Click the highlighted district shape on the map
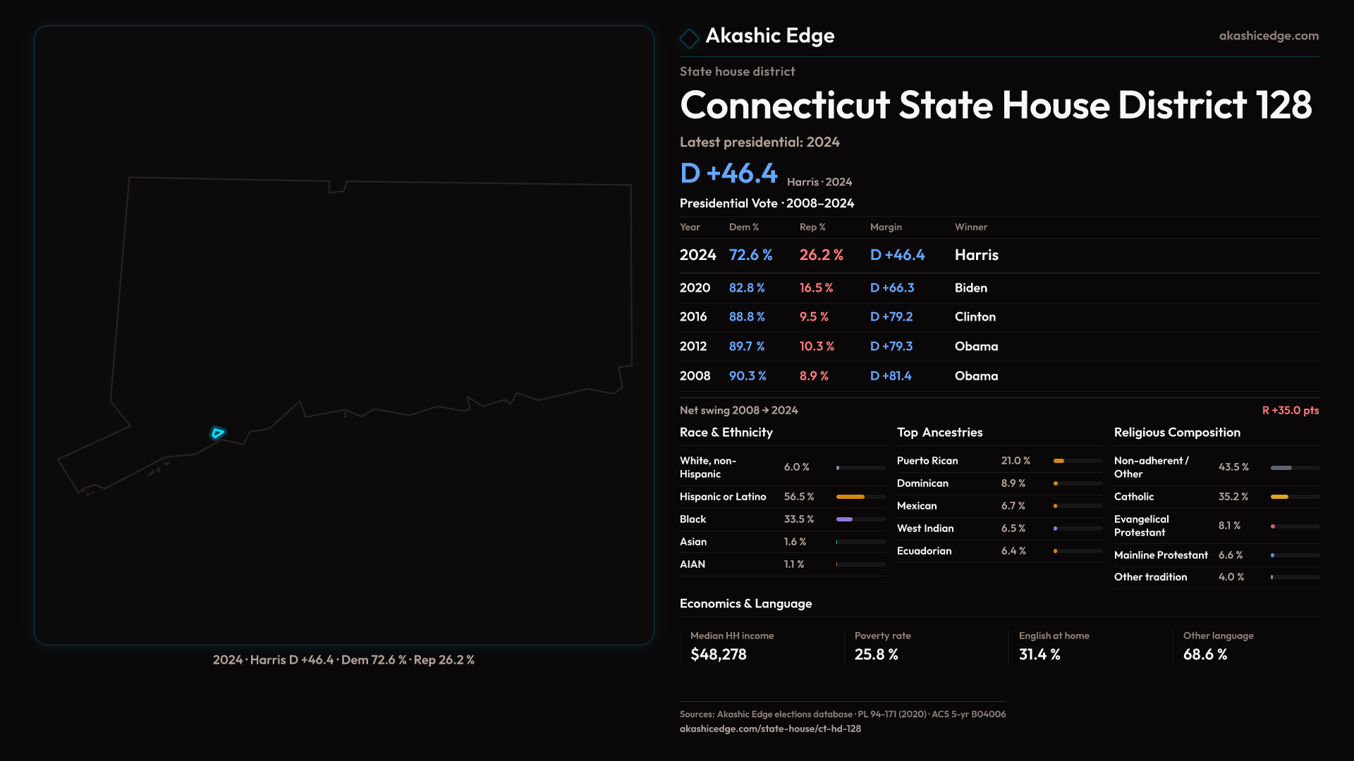1354x761 pixels. [x=217, y=433]
